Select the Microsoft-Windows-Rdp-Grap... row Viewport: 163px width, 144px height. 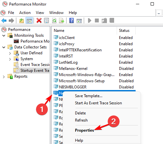[x=87, y=75]
